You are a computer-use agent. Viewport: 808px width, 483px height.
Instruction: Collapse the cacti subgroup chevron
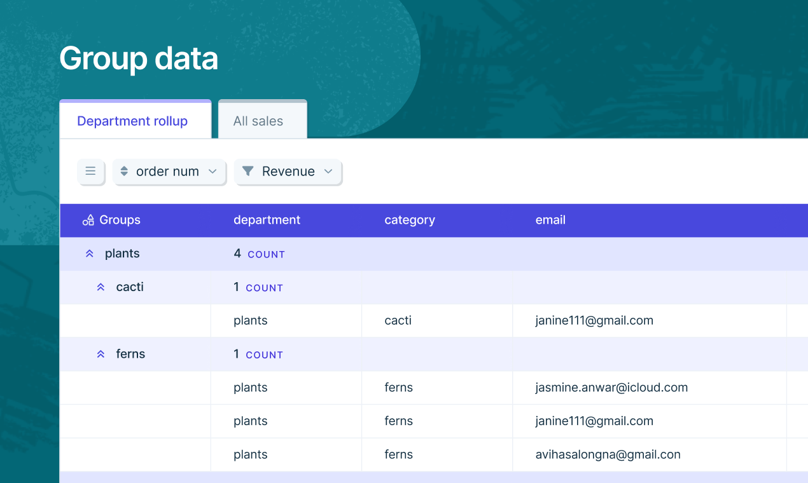(101, 287)
